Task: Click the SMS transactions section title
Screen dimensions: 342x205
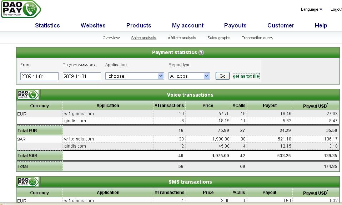Action: [x=190, y=182]
